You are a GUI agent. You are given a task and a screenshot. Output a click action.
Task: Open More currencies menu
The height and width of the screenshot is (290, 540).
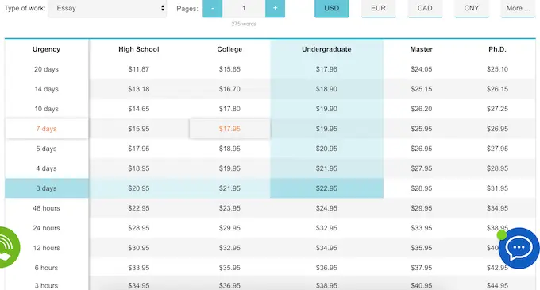point(518,8)
